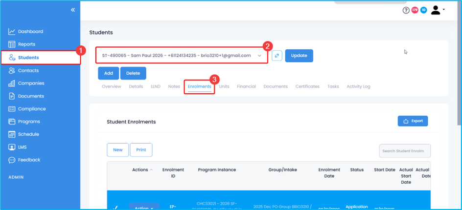Tick the checkbox on the highlighted enrolment row
This screenshot has height=210, width=462.
115,207
